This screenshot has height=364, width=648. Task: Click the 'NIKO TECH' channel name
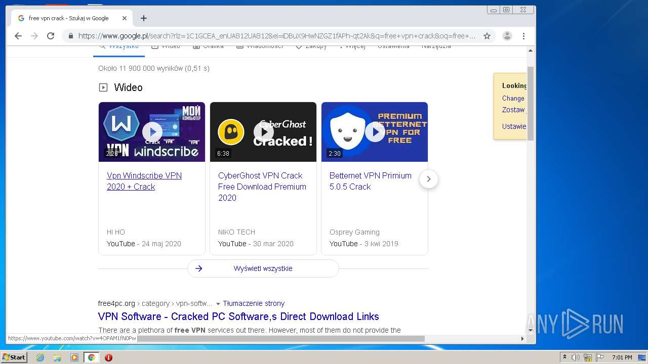[x=236, y=232]
